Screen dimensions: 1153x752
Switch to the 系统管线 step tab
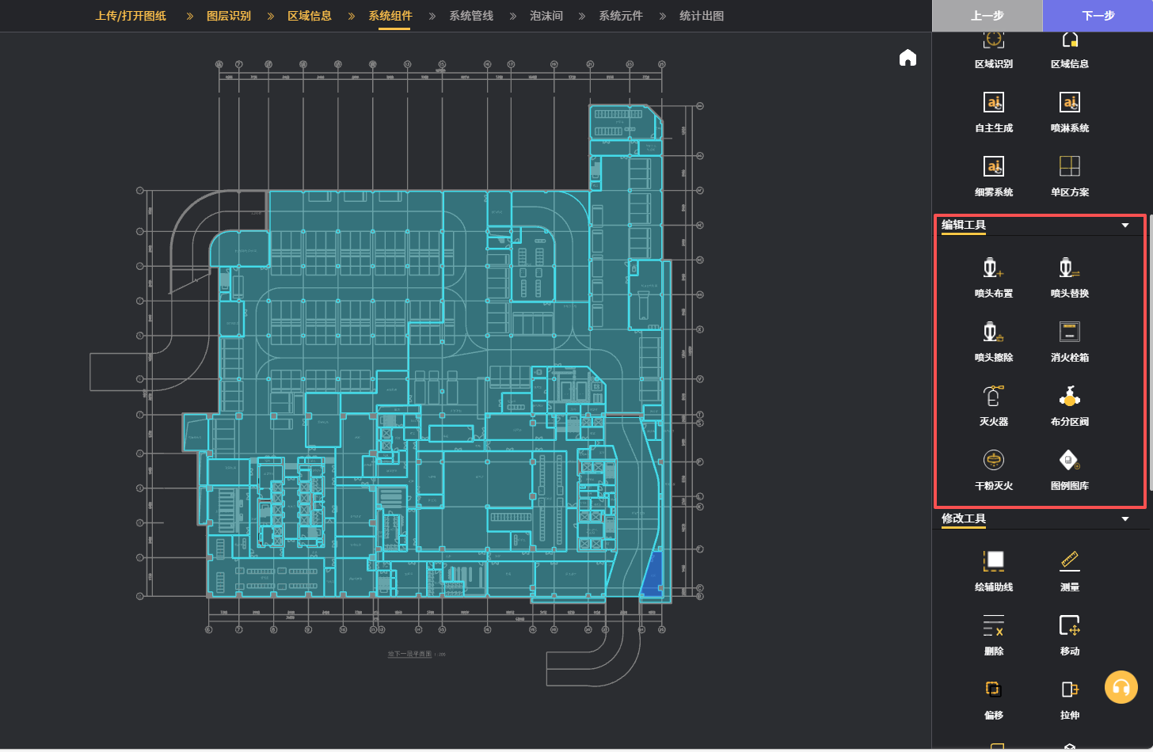470,16
